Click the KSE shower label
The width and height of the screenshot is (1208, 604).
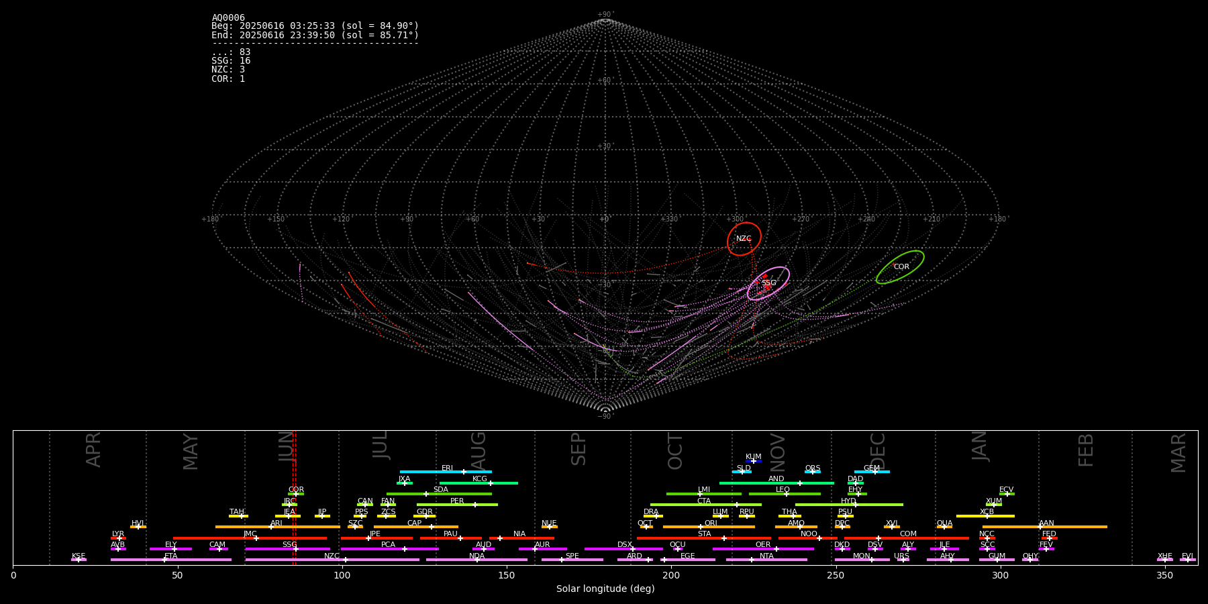click(x=79, y=556)
